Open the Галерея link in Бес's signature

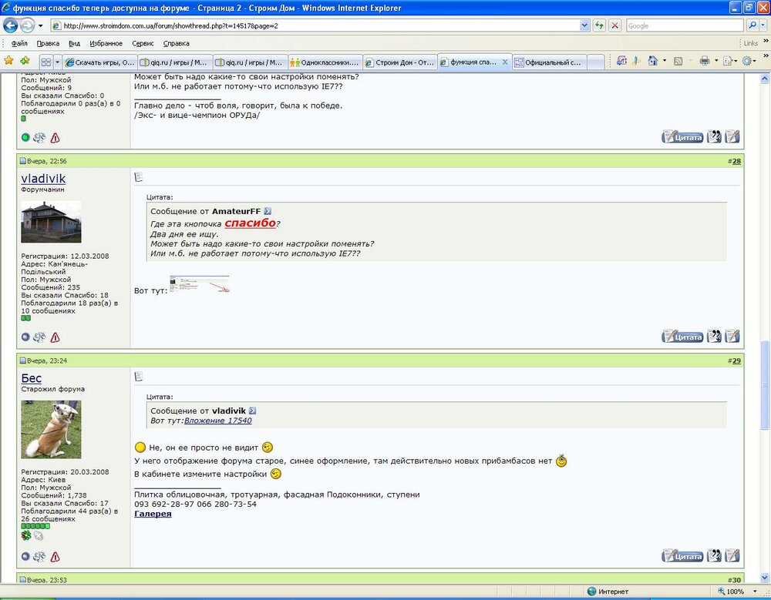tap(153, 514)
